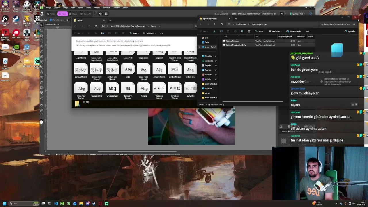Open the Görünüm dropdown in Fonts window
The width and height of the screenshot is (368, 207).
(149, 33)
